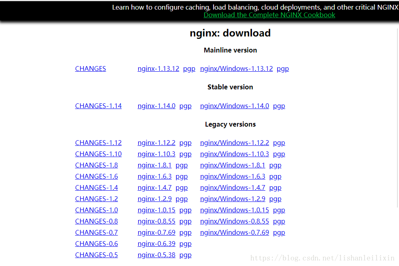Open pgp signature for nginx-0.8.55
The image size is (399, 266).
[185, 221]
